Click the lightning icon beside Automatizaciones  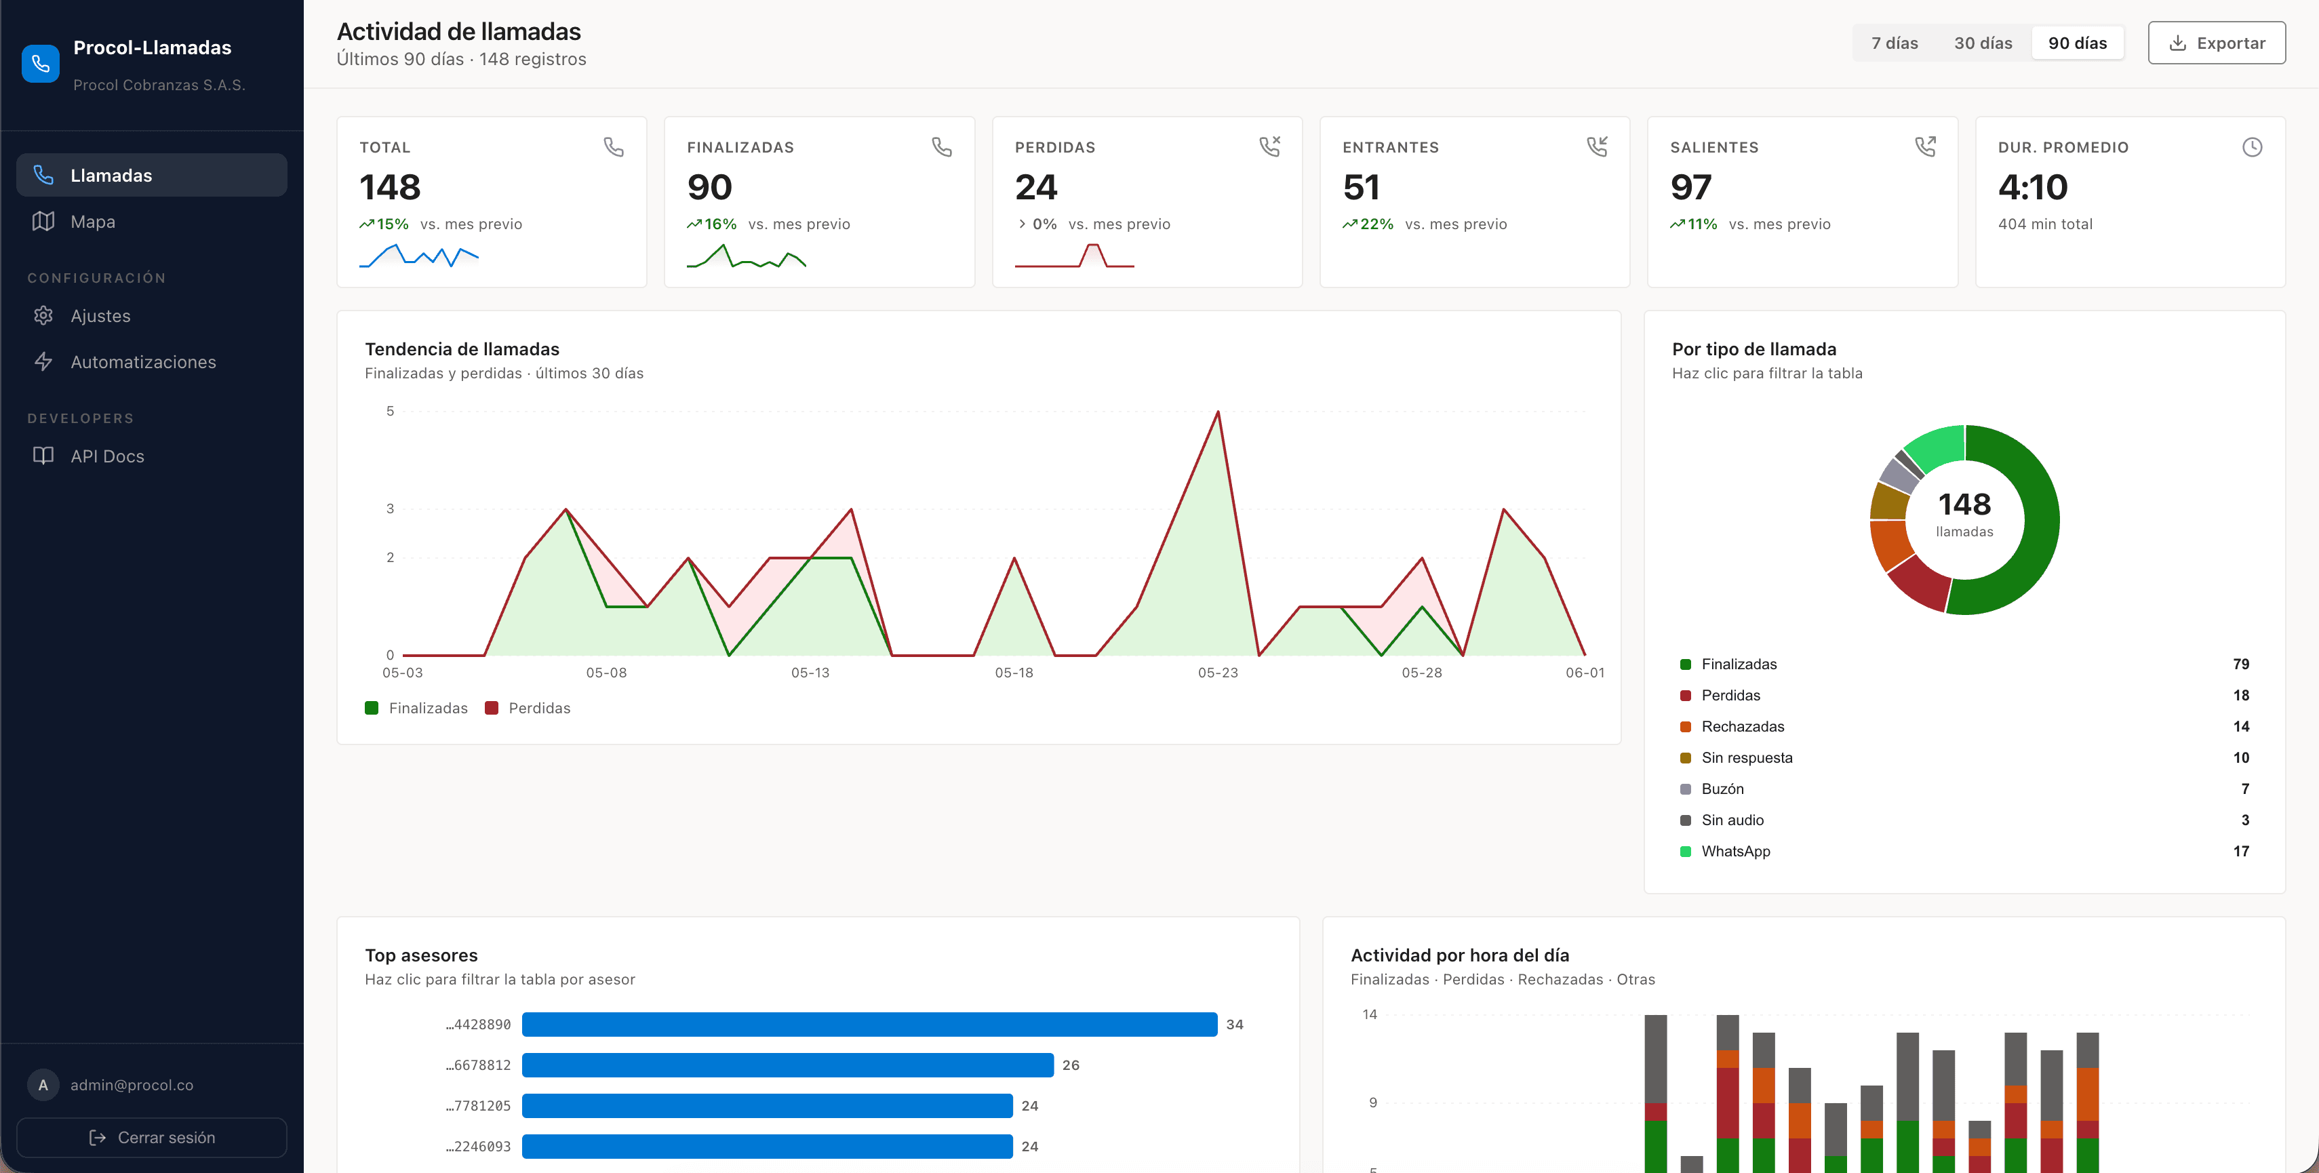pos(43,362)
